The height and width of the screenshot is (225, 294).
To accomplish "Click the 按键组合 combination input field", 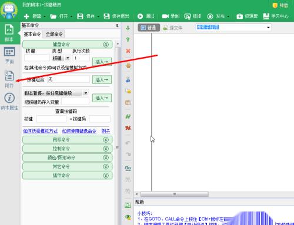I will point(68,79).
